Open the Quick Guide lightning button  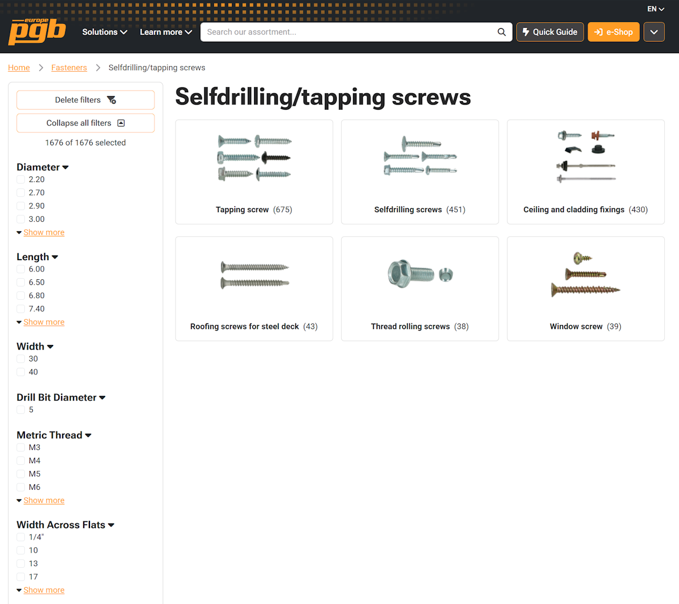coord(550,32)
